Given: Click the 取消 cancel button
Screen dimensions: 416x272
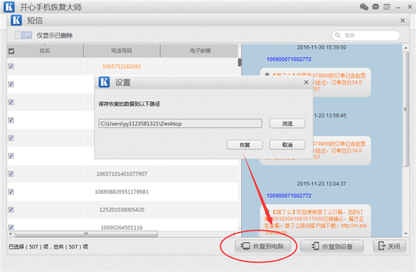Looking at the screenshot, I should coord(287,145).
